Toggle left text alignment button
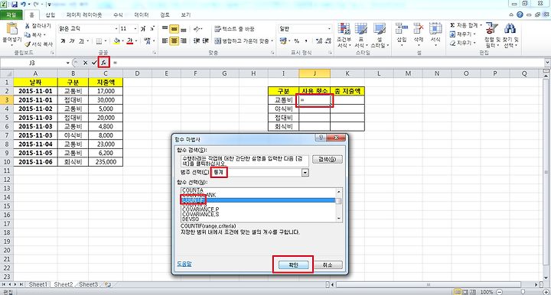This screenshot has width=551, height=295. (165, 41)
